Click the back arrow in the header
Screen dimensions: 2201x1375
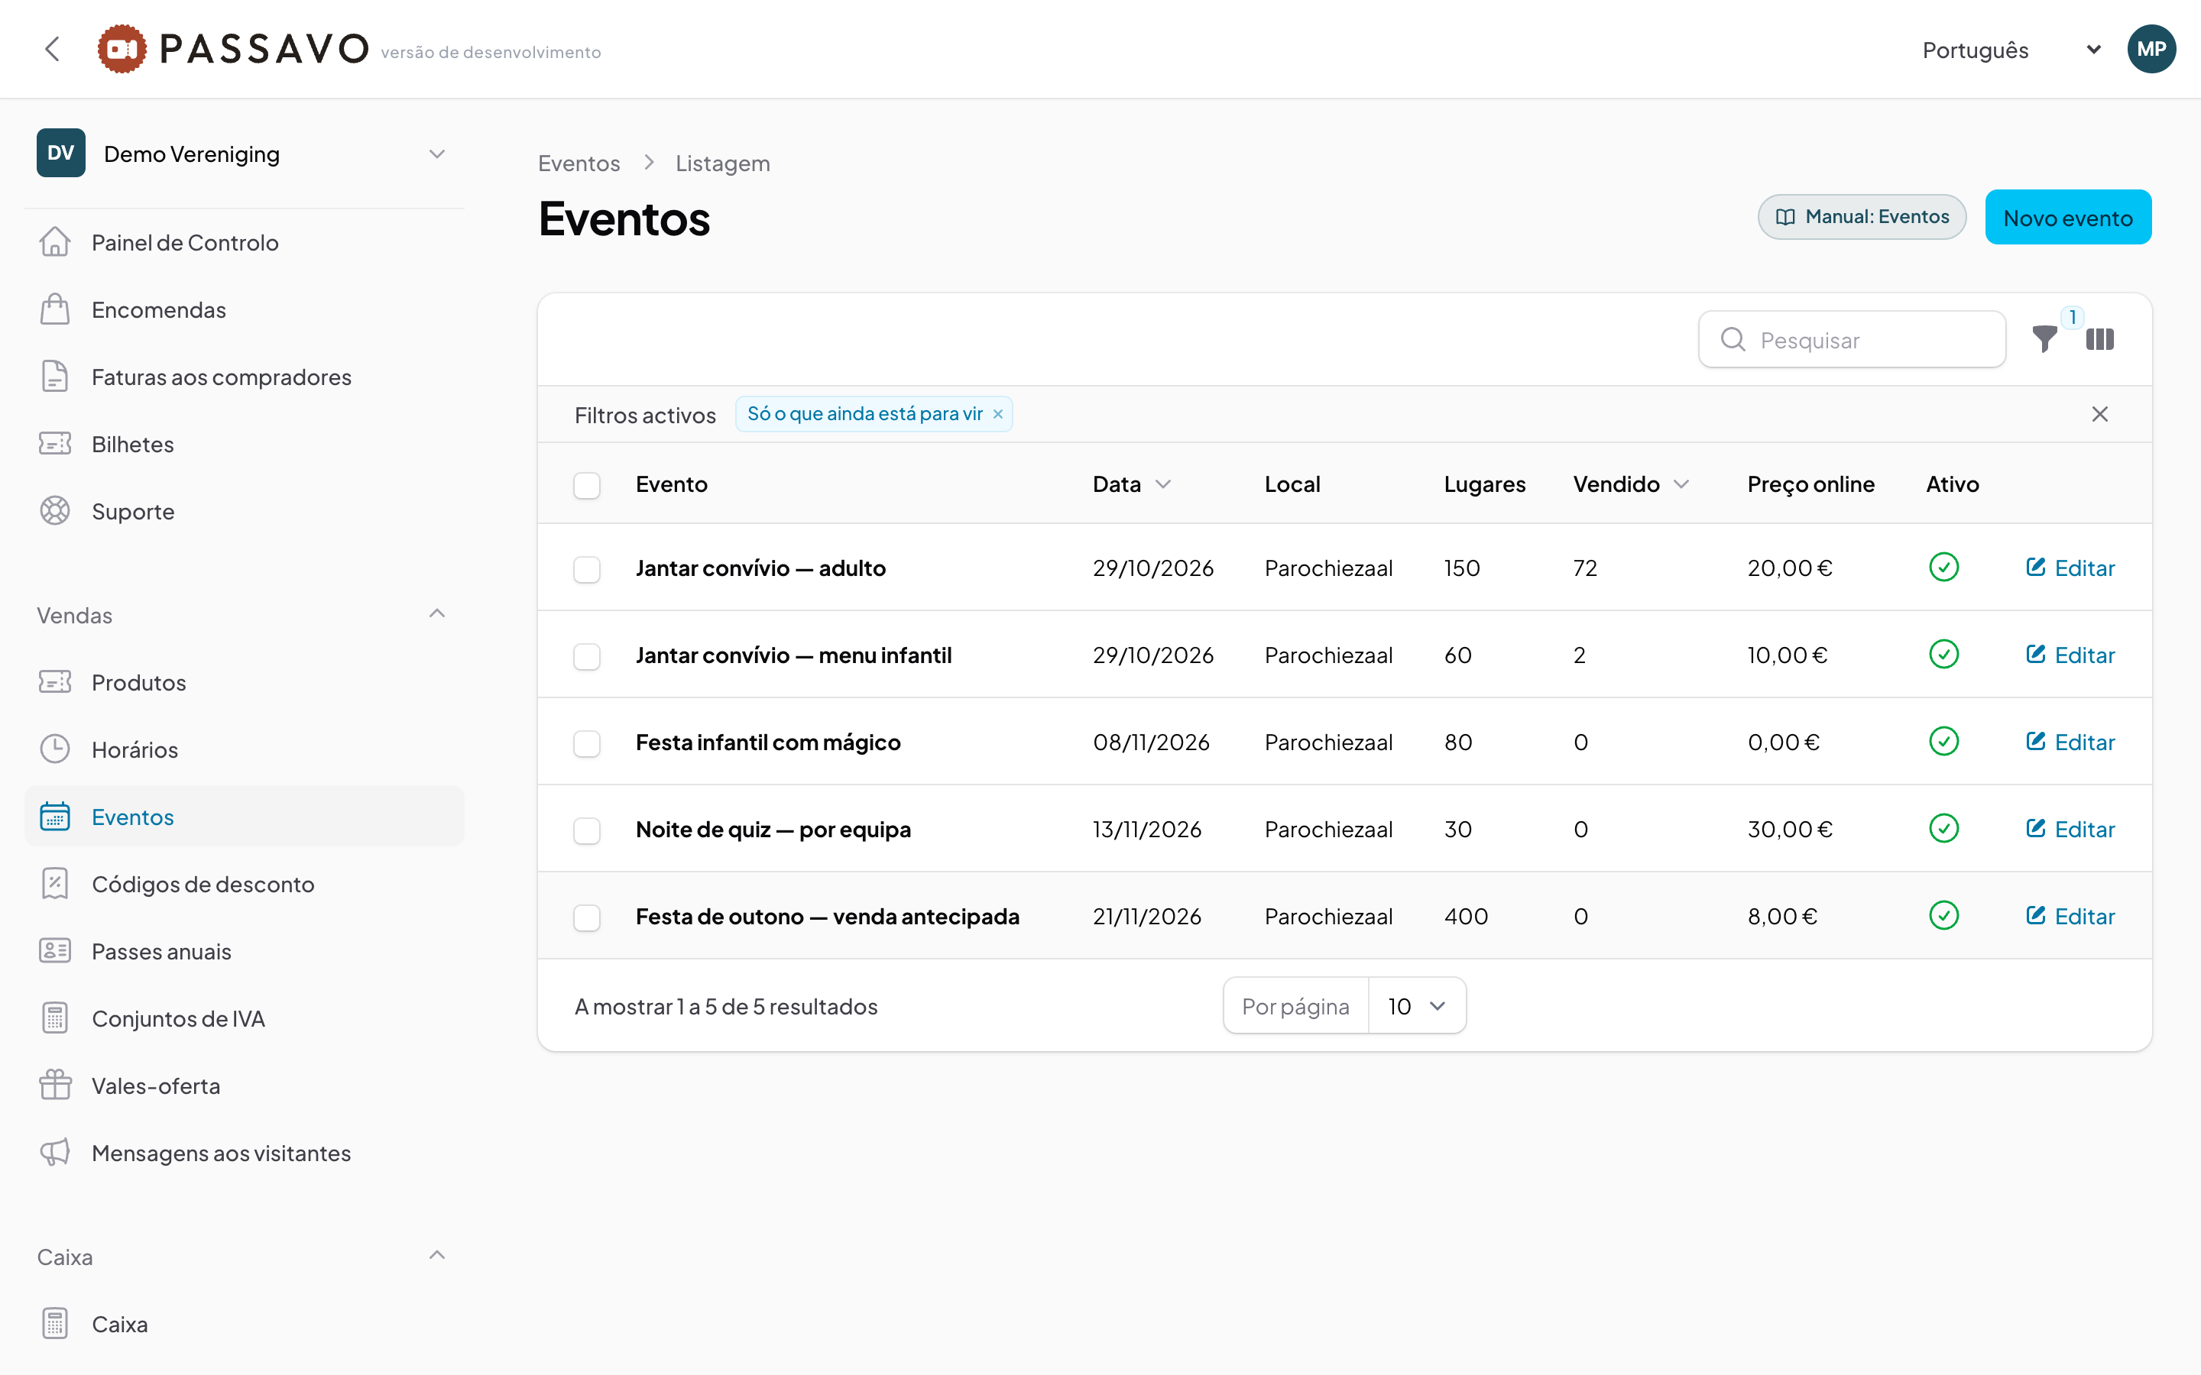click(x=53, y=49)
